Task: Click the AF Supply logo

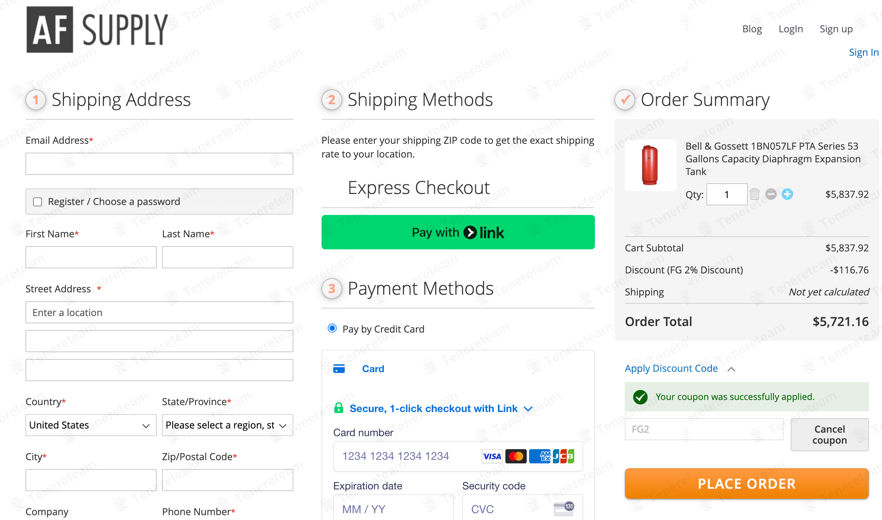Action: (x=97, y=30)
